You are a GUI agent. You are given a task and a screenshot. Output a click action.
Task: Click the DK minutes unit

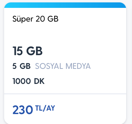39,81
